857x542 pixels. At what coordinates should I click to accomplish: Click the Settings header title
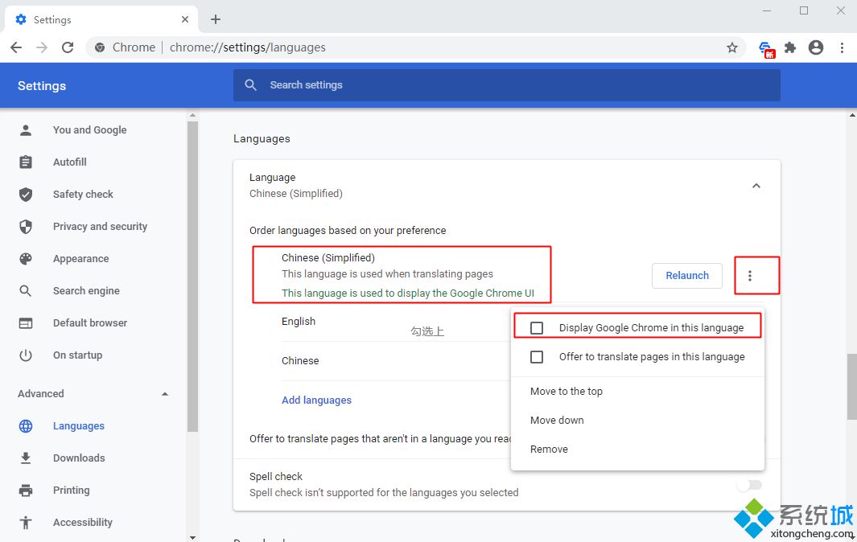(42, 86)
